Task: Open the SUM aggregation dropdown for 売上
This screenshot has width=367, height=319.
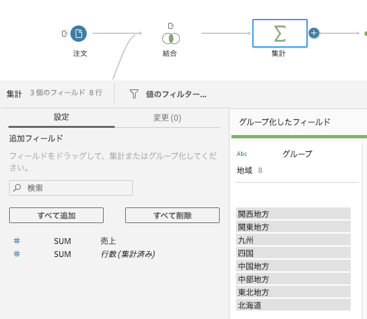Action: 63,241
